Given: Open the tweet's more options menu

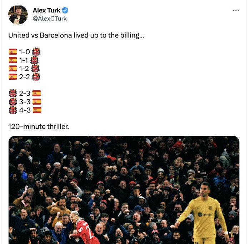Looking at the screenshot, I should click(236, 10).
